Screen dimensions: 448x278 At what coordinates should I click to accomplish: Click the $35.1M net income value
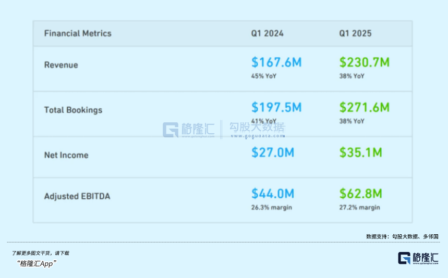point(360,153)
